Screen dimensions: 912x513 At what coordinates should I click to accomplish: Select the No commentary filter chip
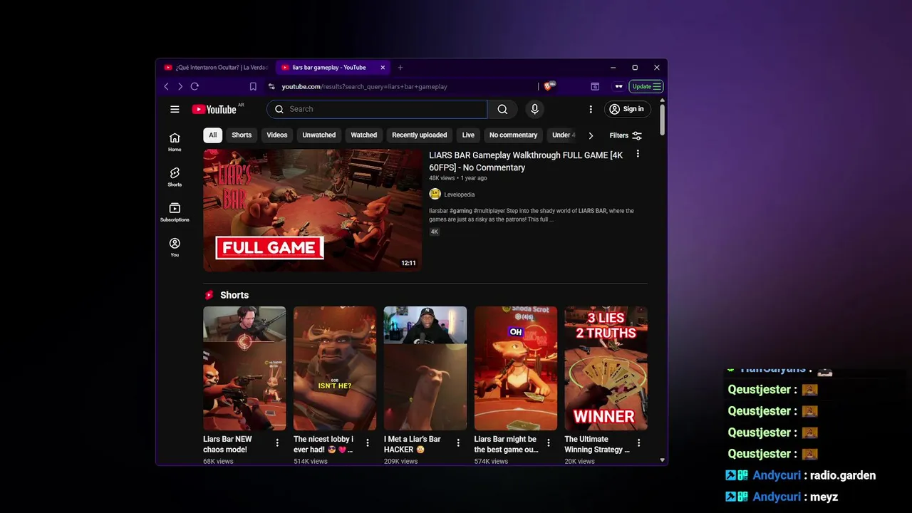pos(513,135)
